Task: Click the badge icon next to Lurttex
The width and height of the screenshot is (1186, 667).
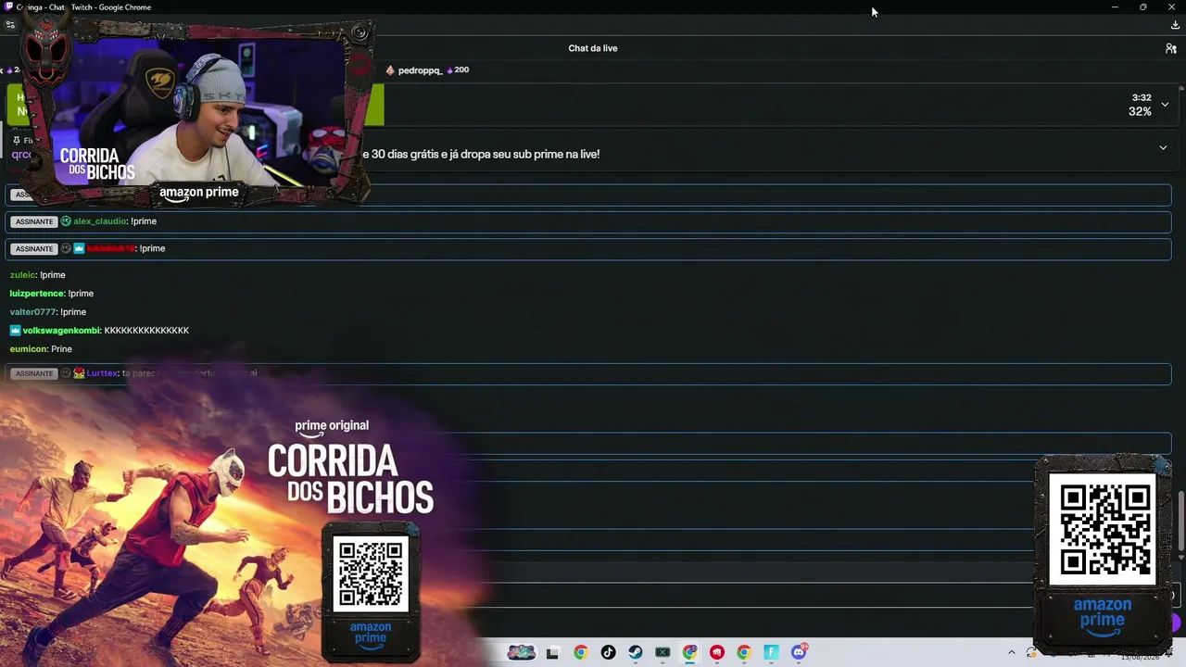Action: tap(79, 373)
